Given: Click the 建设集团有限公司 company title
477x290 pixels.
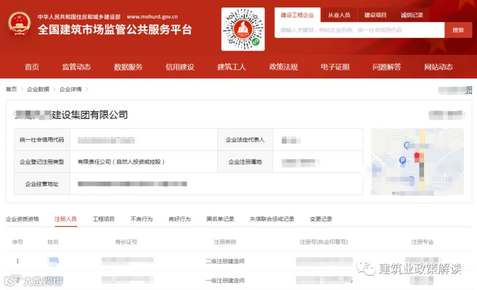Looking at the screenshot, I should tap(90, 115).
